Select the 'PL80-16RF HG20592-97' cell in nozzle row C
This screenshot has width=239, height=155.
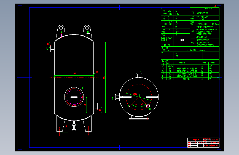(187, 71)
